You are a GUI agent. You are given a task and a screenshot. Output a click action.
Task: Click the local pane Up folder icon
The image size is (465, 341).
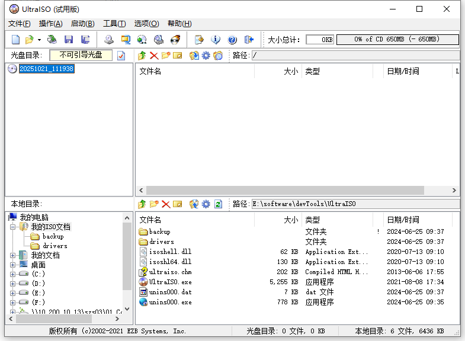tap(142, 204)
